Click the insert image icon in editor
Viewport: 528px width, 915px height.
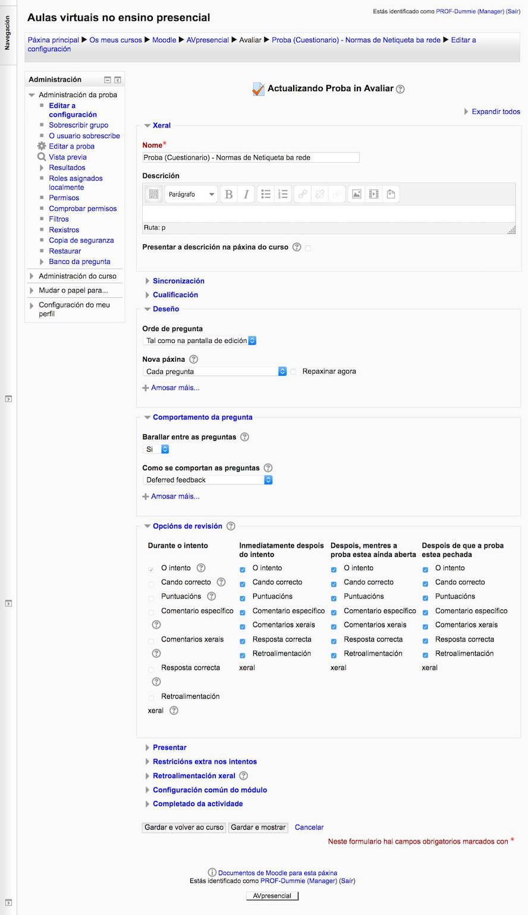point(356,194)
